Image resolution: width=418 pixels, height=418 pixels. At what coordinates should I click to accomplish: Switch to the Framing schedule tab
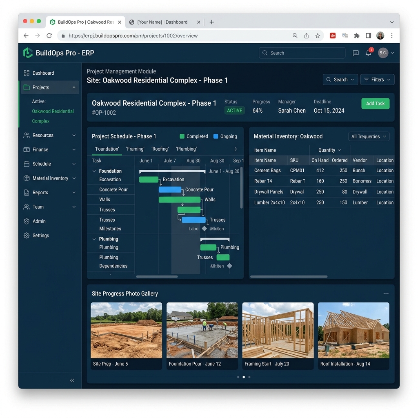point(135,149)
